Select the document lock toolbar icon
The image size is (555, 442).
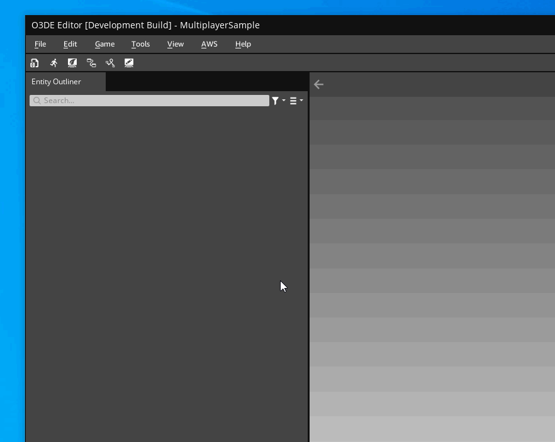35,63
